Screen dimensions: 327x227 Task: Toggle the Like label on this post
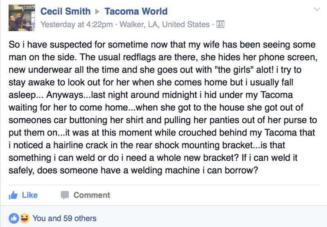(30, 195)
